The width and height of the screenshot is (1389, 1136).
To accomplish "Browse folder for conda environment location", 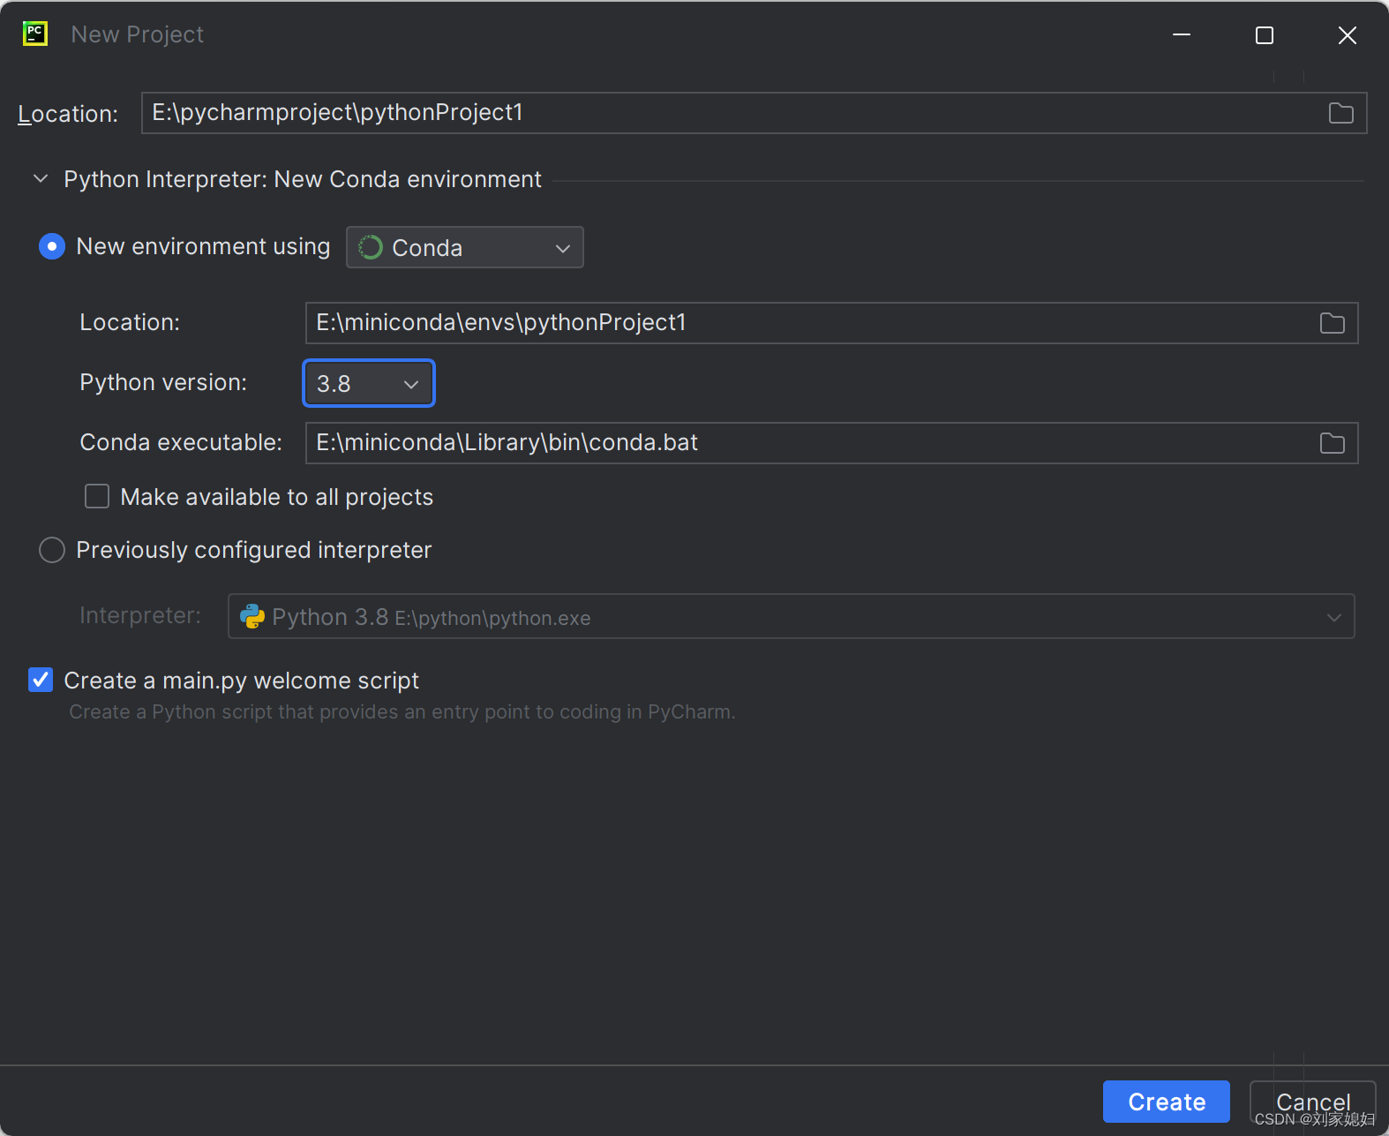I will coord(1332,323).
